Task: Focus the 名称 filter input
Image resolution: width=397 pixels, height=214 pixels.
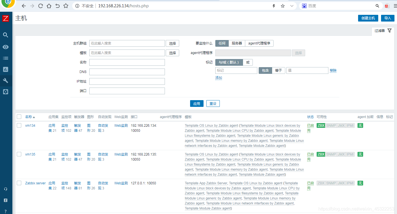Action: (x=127, y=62)
